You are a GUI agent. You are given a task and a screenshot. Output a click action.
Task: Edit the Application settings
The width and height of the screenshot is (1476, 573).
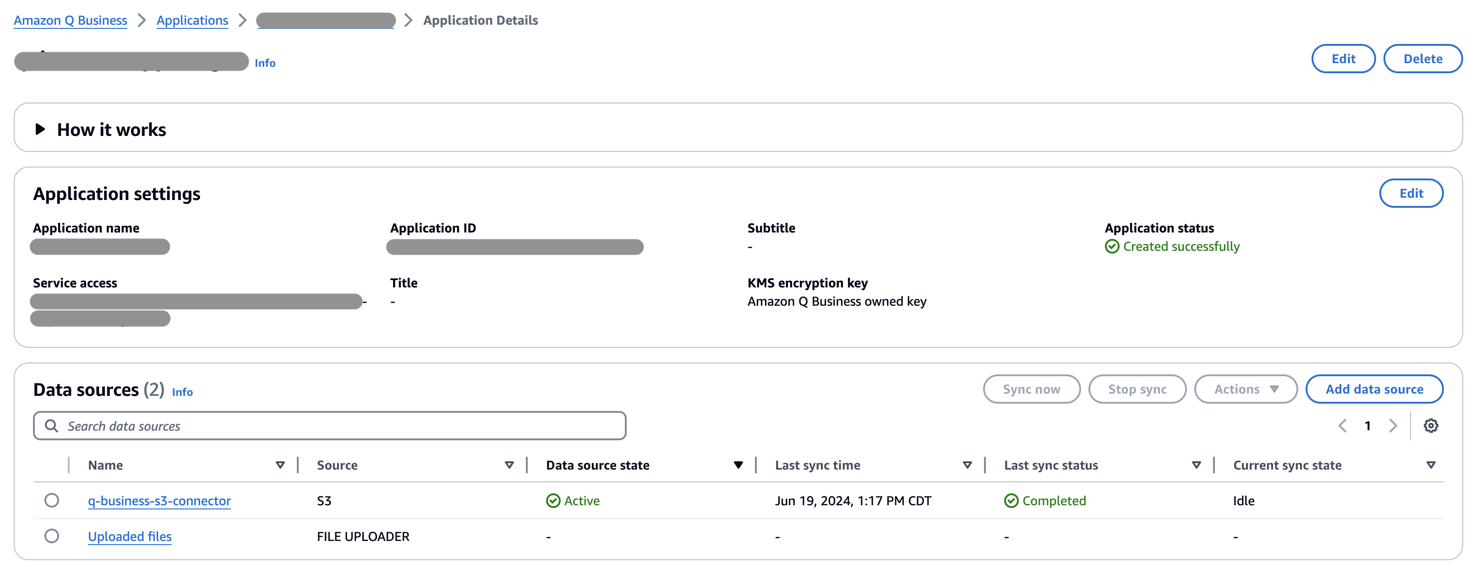tap(1411, 194)
